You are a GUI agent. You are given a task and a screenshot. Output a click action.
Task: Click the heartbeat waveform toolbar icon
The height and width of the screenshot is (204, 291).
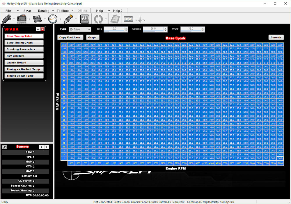[x=141, y=19]
